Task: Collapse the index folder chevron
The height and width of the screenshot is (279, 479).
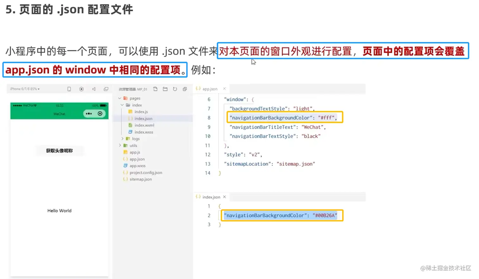Action: pyautogui.click(x=122, y=105)
